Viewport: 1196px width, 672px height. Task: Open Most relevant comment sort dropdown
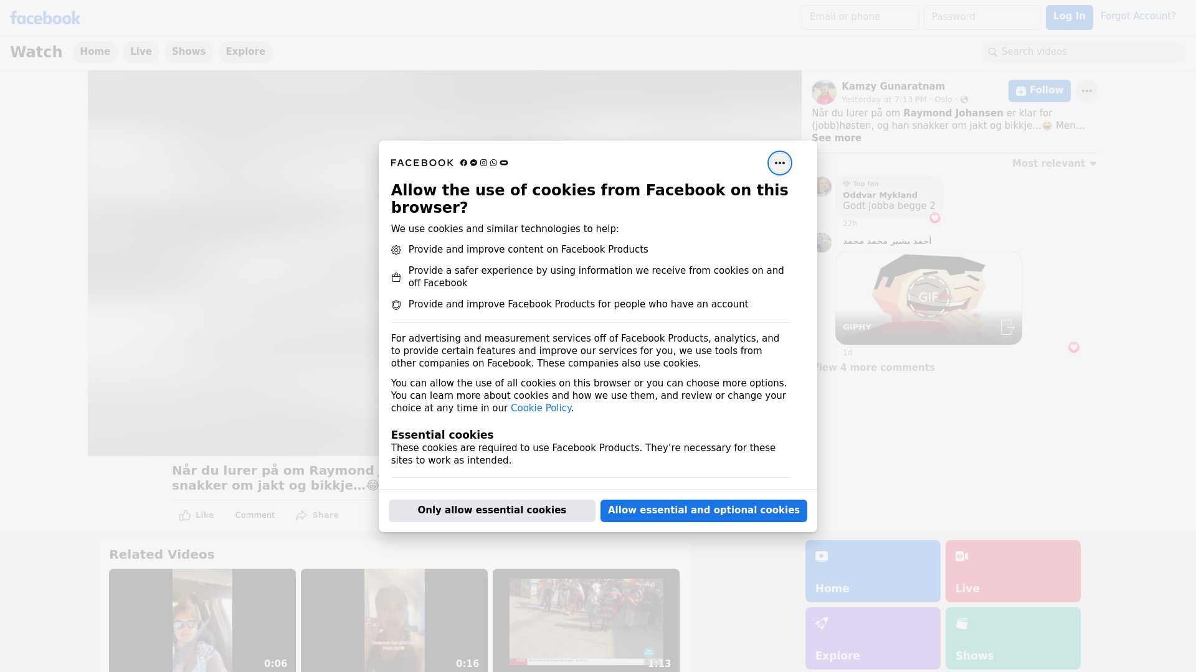pyautogui.click(x=1054, y=164)
